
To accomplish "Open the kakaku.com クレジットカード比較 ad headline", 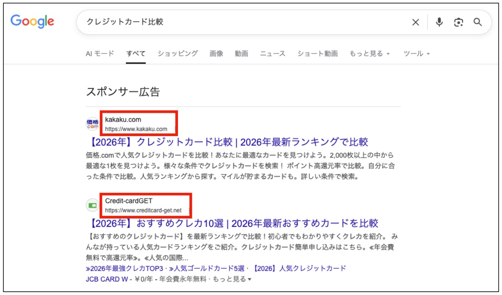I will click(x=227, y=142).
